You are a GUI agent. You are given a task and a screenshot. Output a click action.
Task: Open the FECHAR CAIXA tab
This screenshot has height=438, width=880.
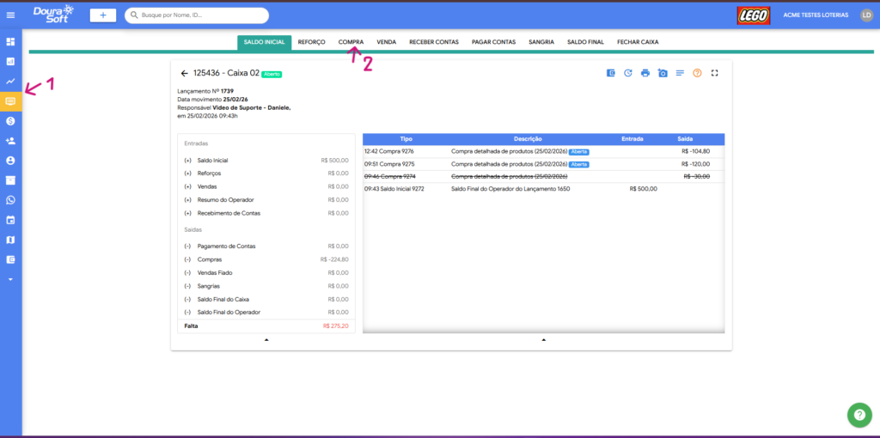click(x=638, y=41)
